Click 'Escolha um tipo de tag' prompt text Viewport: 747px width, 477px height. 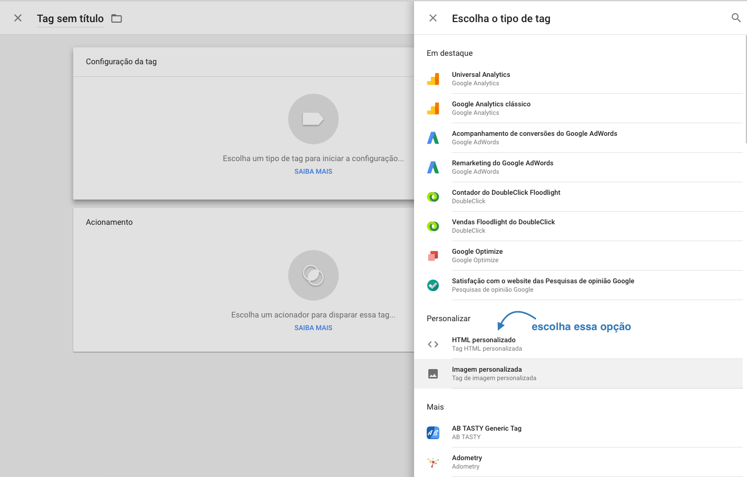click(313, 158)
